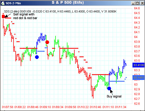Click the large red sell-signal dot near 64.4
145x111 pixels.
(x=3, y=16)
